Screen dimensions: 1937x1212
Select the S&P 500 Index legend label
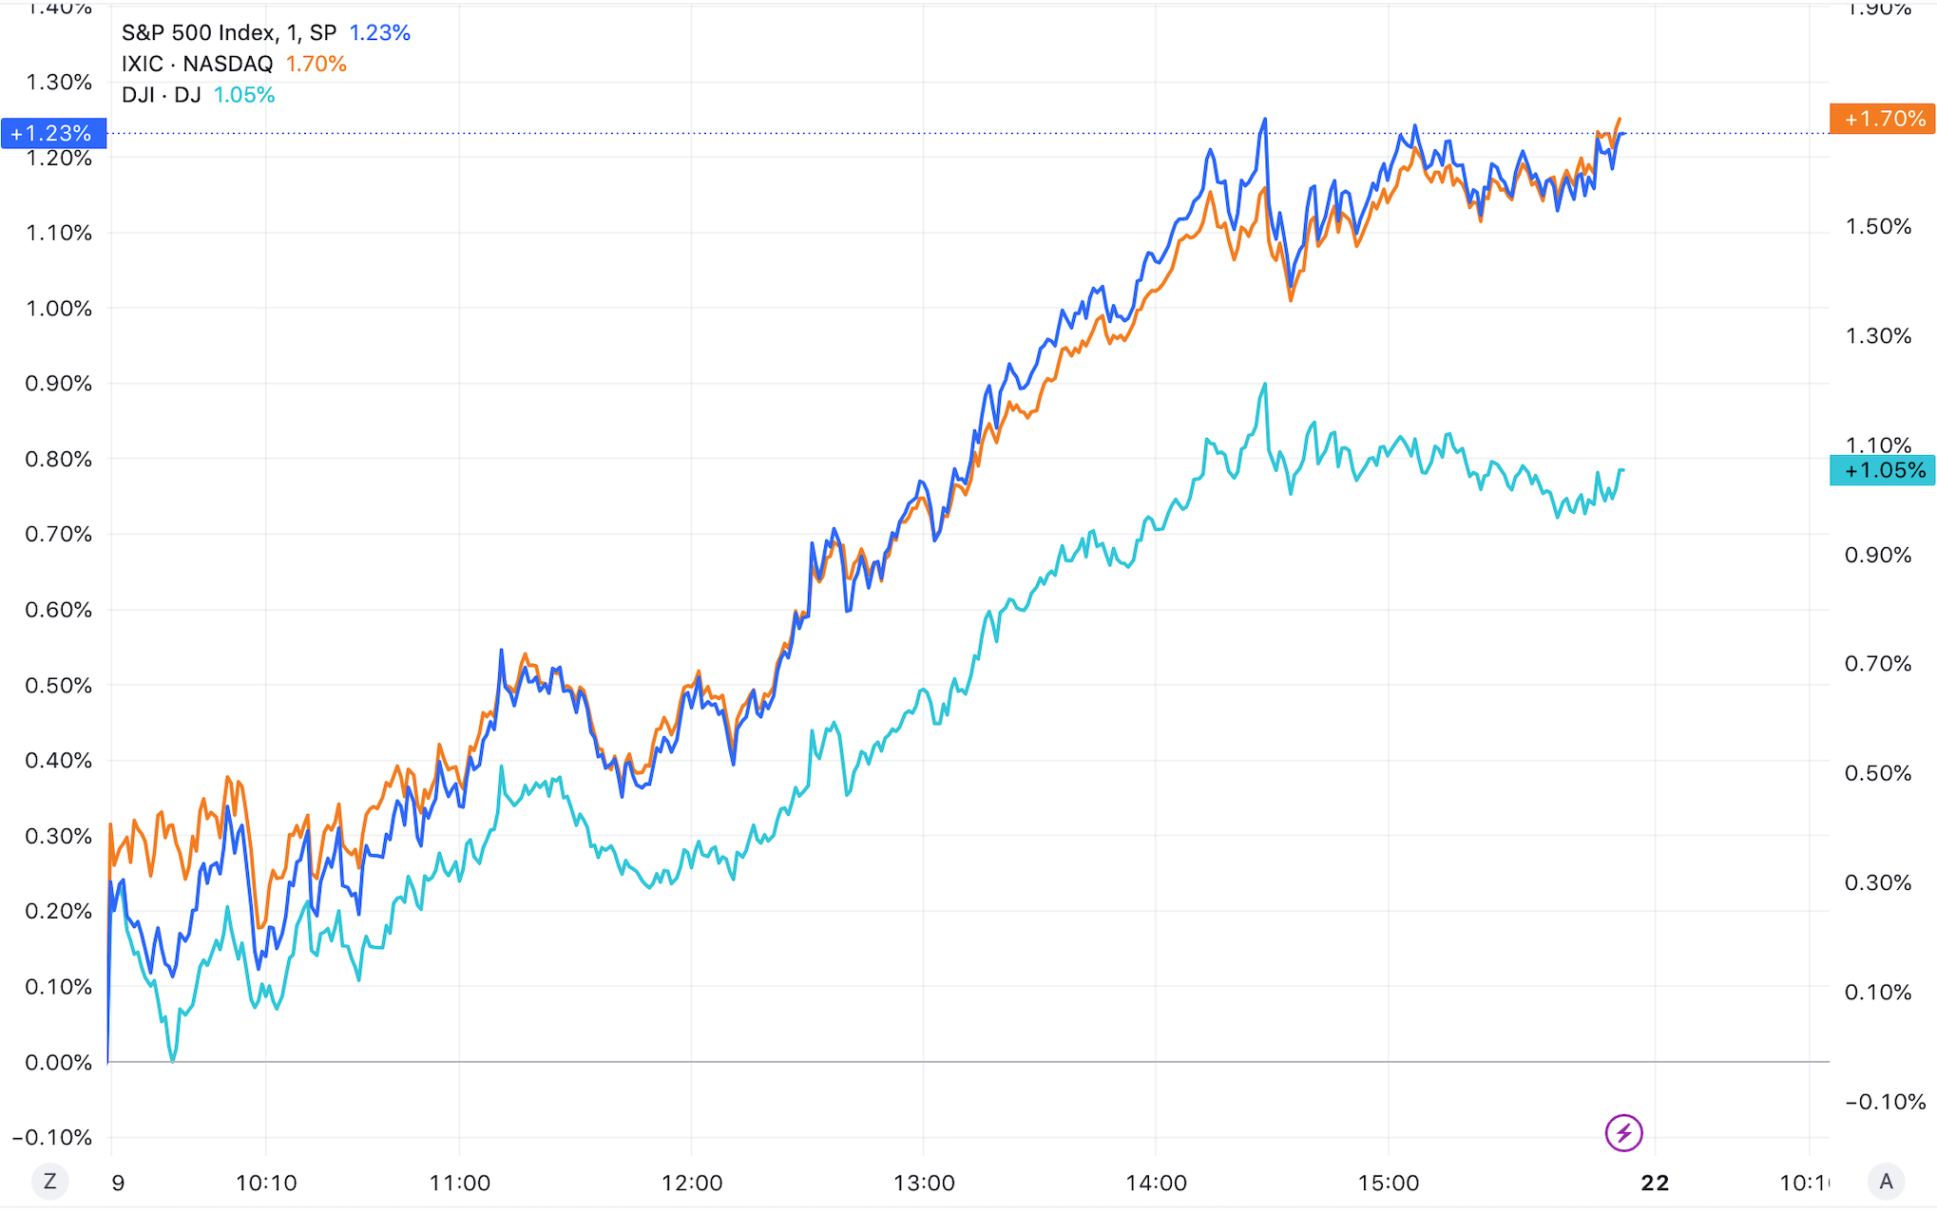[x=229, y=32]
